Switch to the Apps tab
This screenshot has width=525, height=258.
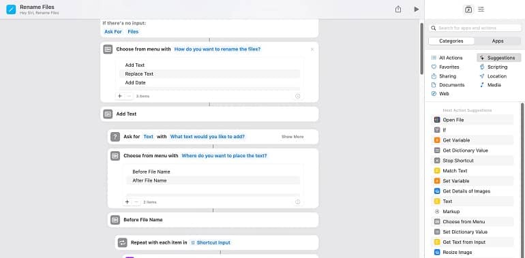tap(498, 41)
